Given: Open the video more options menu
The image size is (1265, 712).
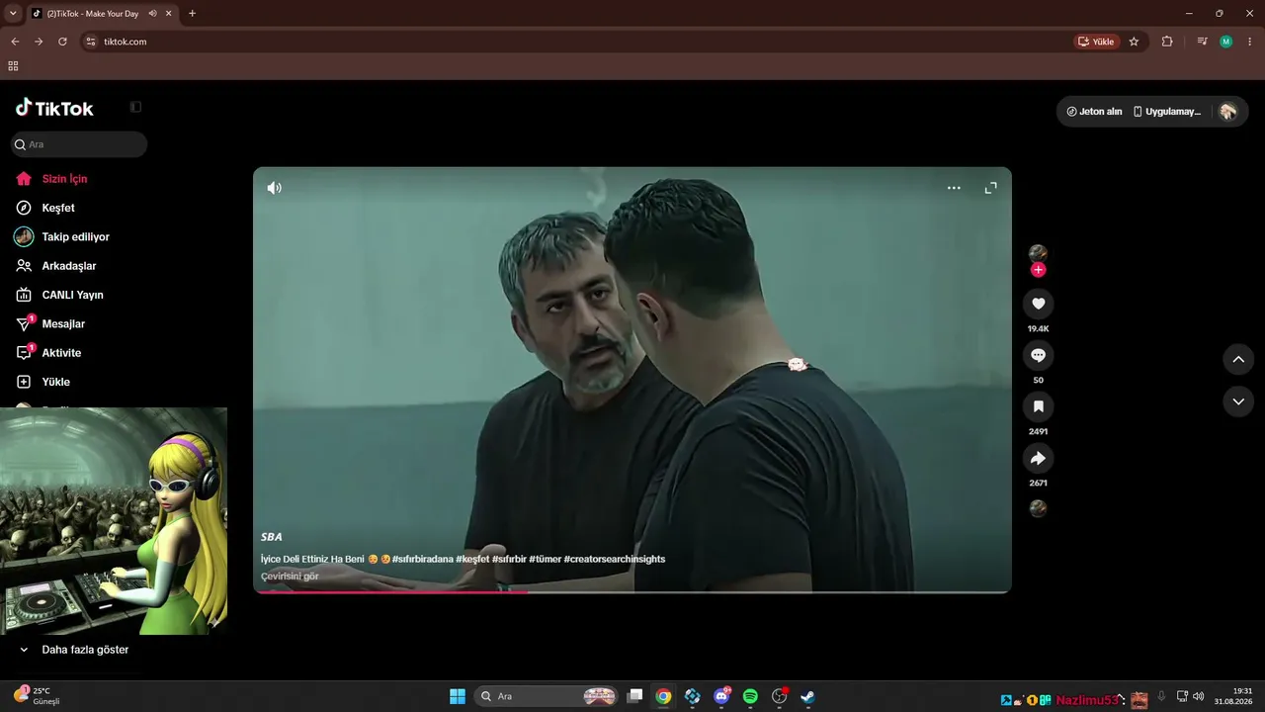Looking at the screenshot, I should [954, 188].
